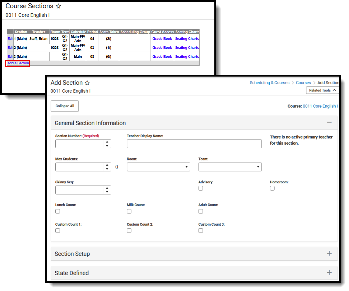Open Grade Book for section 1
The image size is (349, 291).
[162, 38]
